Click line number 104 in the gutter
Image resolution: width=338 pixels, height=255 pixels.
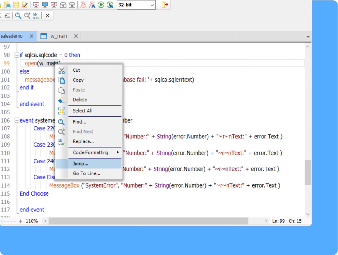tap(5, 104)
